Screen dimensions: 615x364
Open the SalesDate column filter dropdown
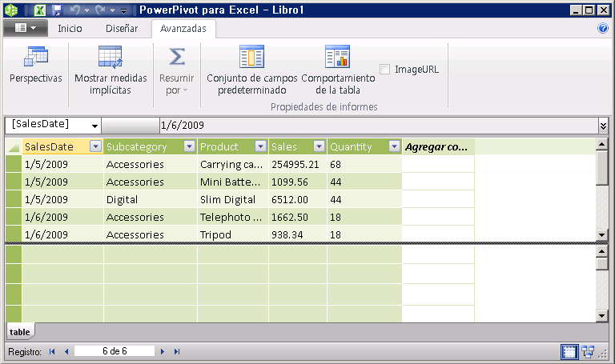tap(95, 146)
